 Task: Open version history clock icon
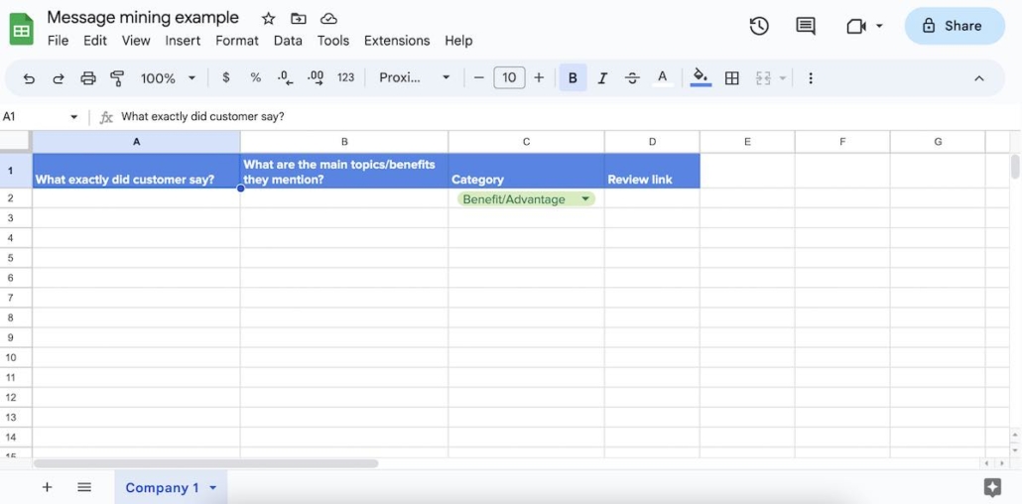[759, 26]
